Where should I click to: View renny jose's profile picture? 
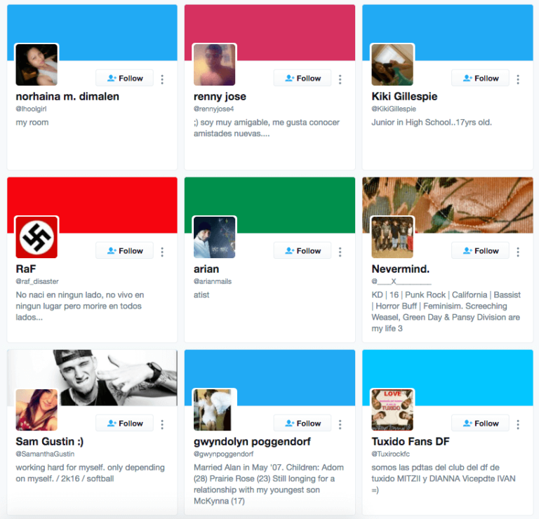215,65
